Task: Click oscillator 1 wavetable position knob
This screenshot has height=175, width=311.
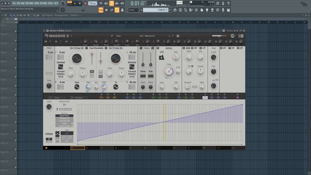Action: [x=77, y=58]
